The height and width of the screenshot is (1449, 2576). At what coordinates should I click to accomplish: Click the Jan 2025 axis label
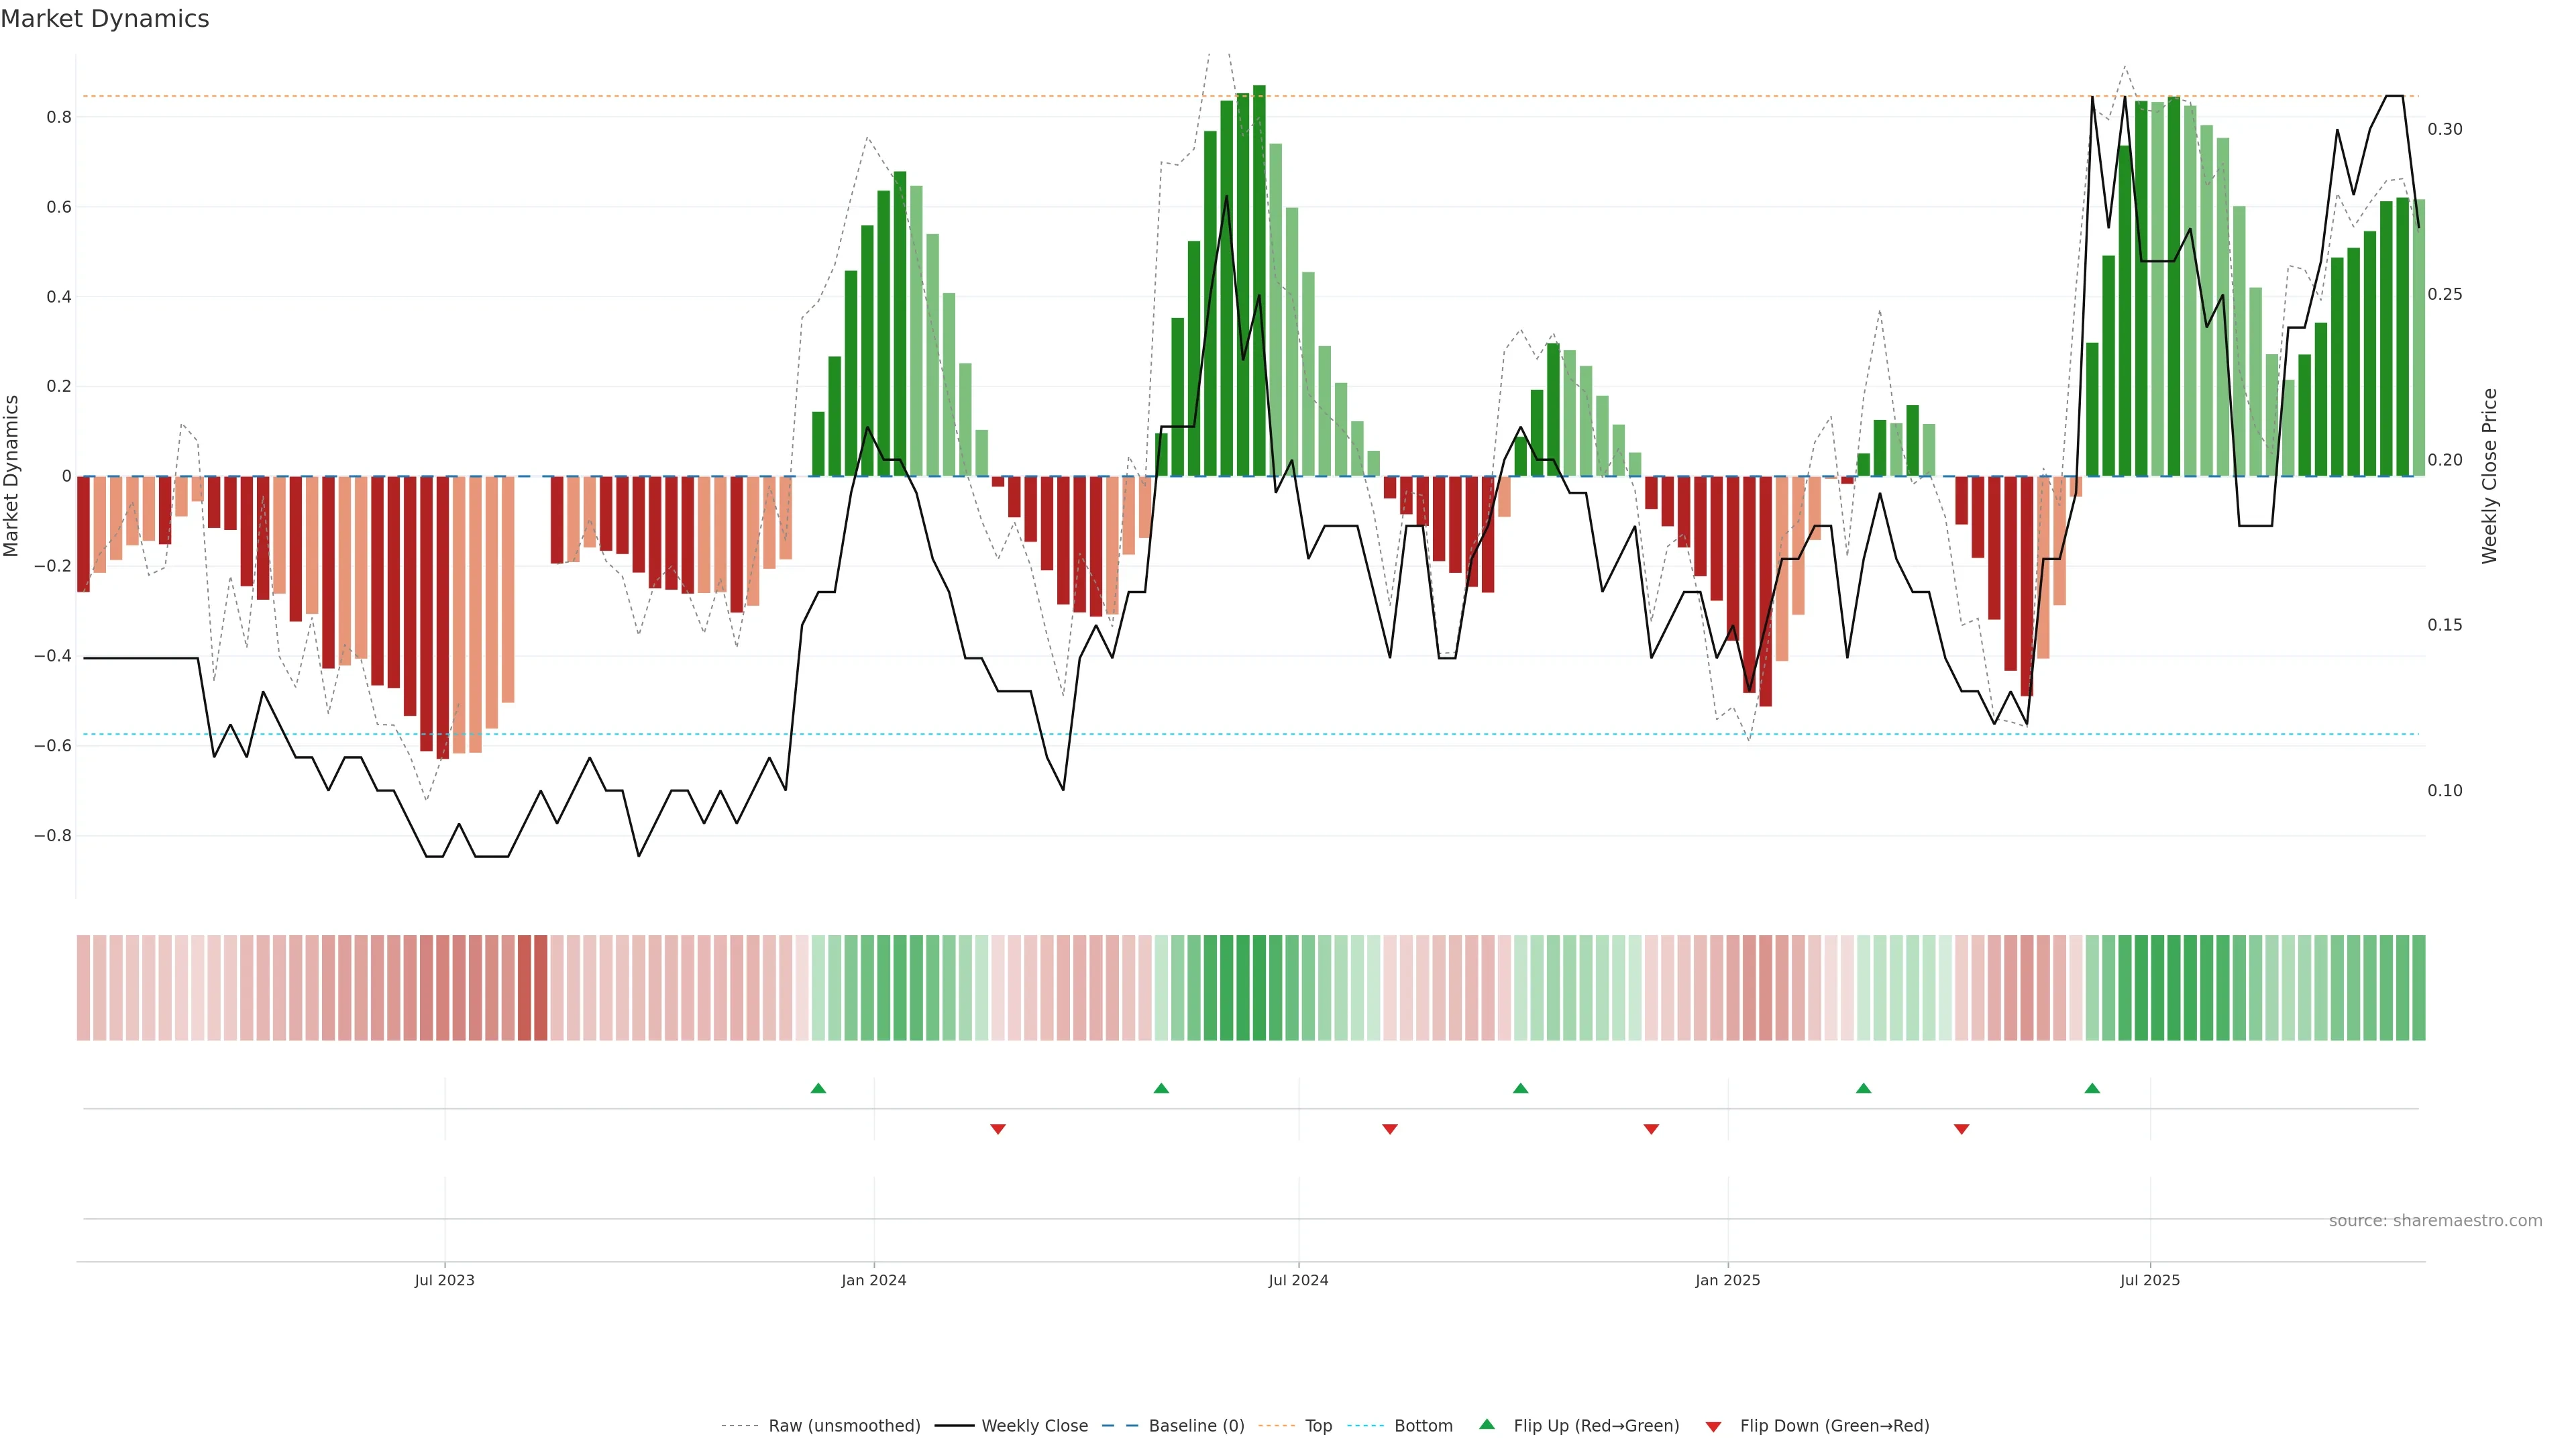coord(1727,1280)
